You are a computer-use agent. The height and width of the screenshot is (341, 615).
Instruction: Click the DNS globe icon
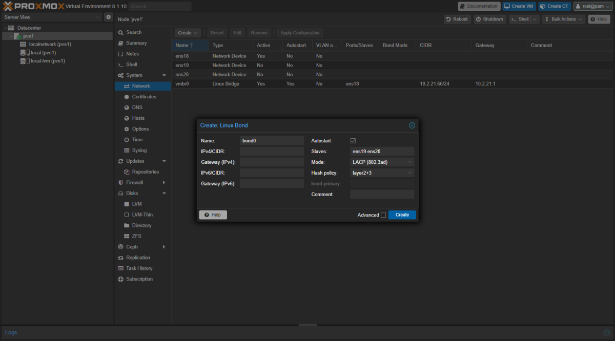tap(127, 108)
